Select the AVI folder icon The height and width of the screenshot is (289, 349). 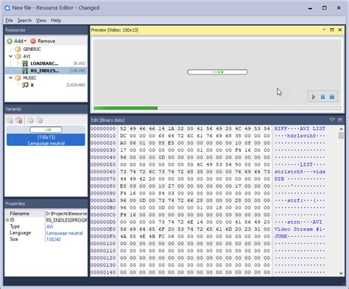click(x=18, y=56)
